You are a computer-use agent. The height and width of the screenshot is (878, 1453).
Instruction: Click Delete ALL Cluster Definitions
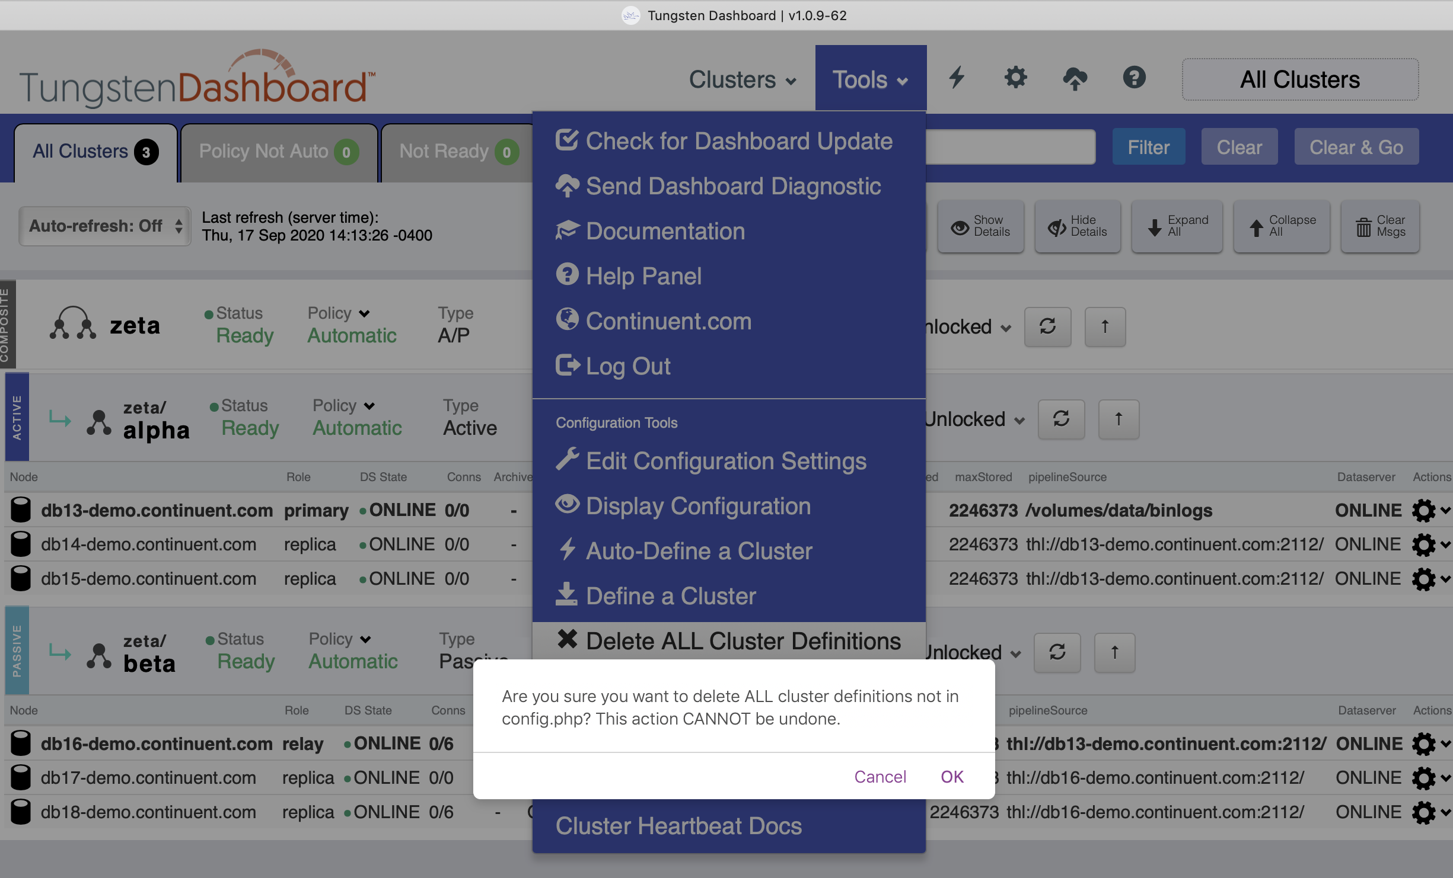729,640
